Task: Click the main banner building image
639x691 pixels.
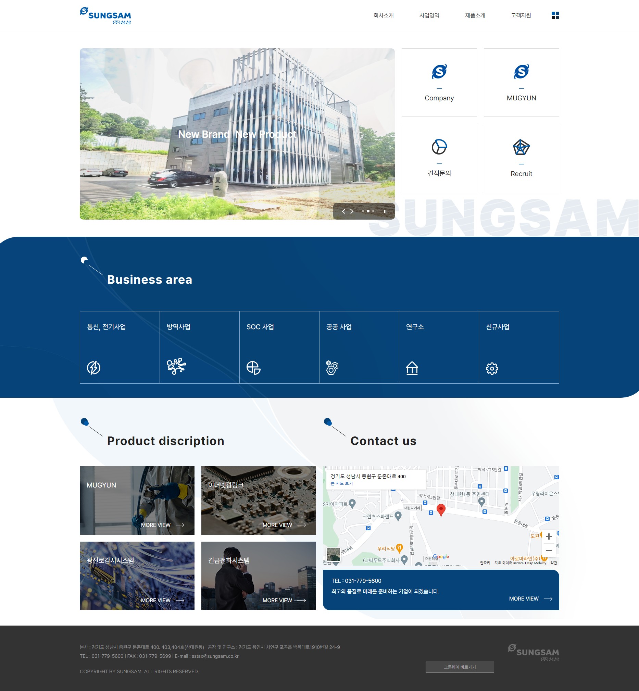Action: pyautogui.click(x=237, y=134)
